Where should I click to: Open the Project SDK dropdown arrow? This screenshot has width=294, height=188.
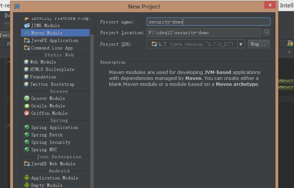click(x=241, y=44)
